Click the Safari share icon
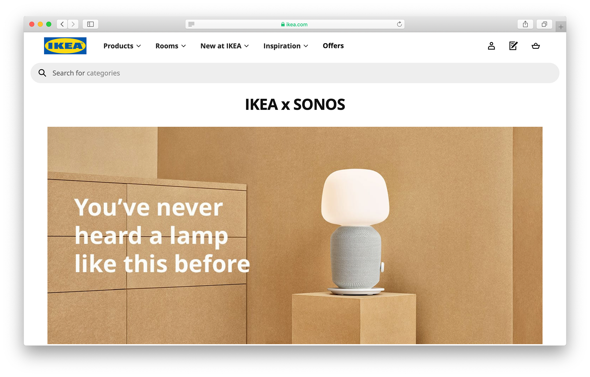This screenshot has height=377, width=590. click(x=525, y=24)
